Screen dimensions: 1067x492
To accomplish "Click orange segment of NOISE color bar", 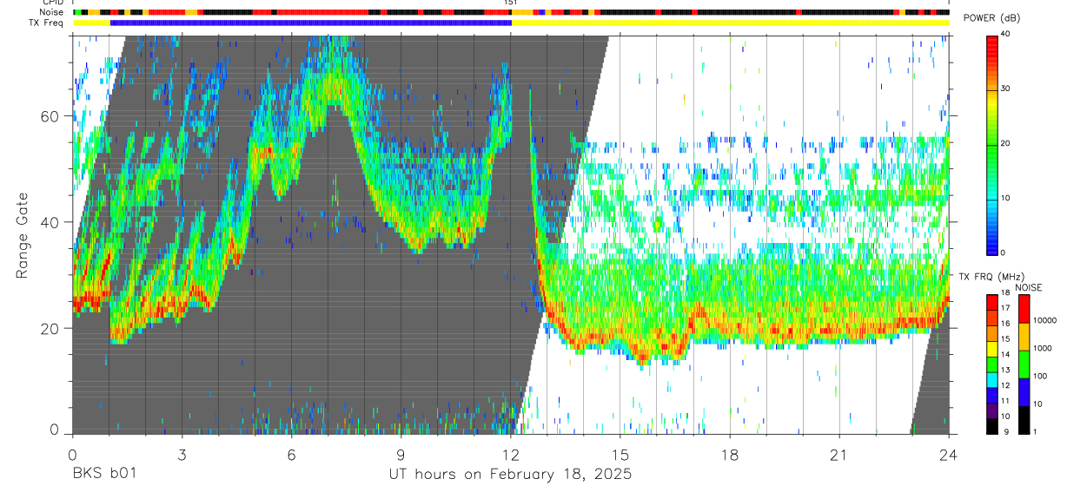I will click(x=1024, y=337).
